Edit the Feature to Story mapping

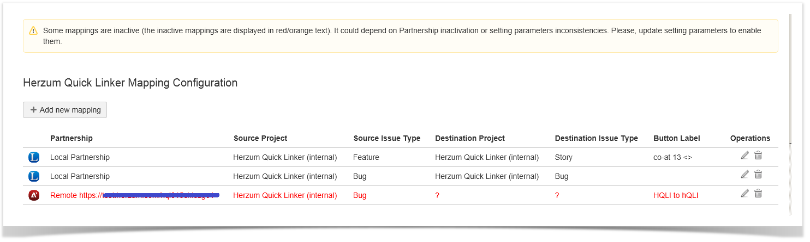coord(745,156)
